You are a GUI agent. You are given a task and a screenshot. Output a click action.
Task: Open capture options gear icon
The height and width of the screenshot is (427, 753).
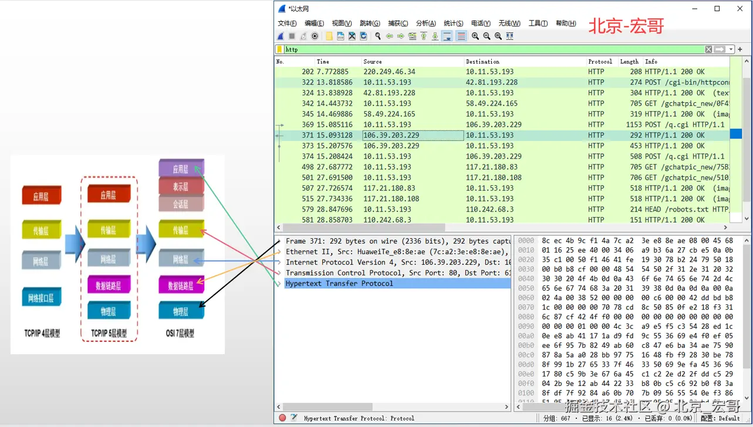click(x=315, y=36)
